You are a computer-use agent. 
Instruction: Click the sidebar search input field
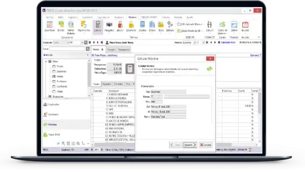67,49
